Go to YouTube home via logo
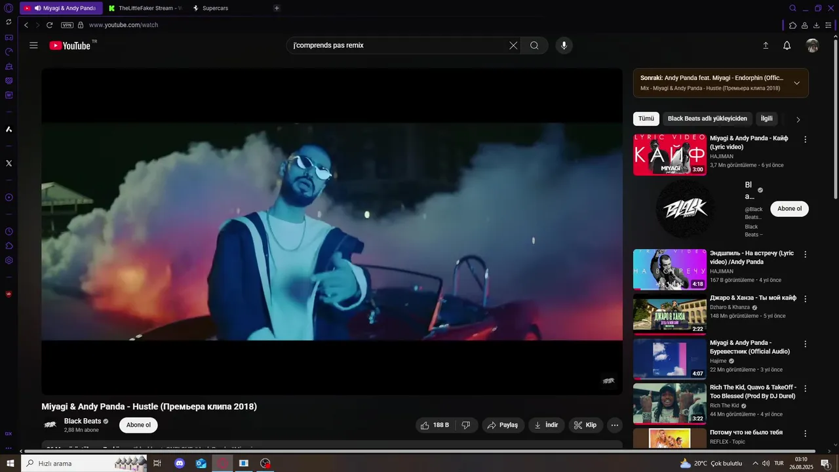Image resolution: width=839 pixels, height=472 pixels. (x=70, y=45)
